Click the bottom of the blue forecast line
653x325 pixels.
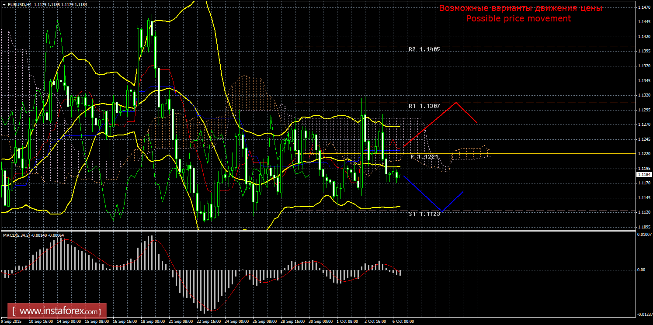pyautogui.click(x=442, y=211)
